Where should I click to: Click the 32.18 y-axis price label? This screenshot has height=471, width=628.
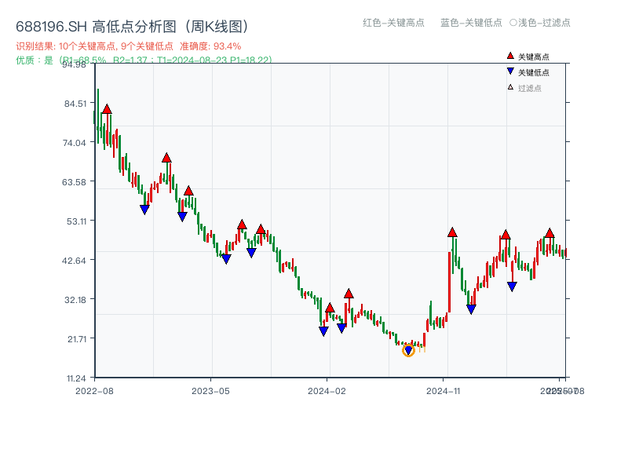tap(75, 300)
